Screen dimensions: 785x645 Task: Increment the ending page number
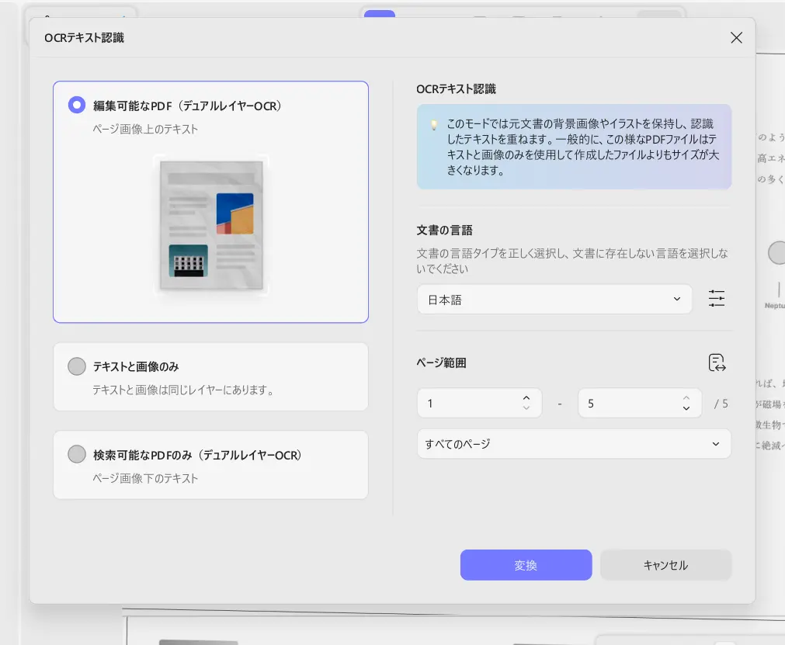click(685, 397)
